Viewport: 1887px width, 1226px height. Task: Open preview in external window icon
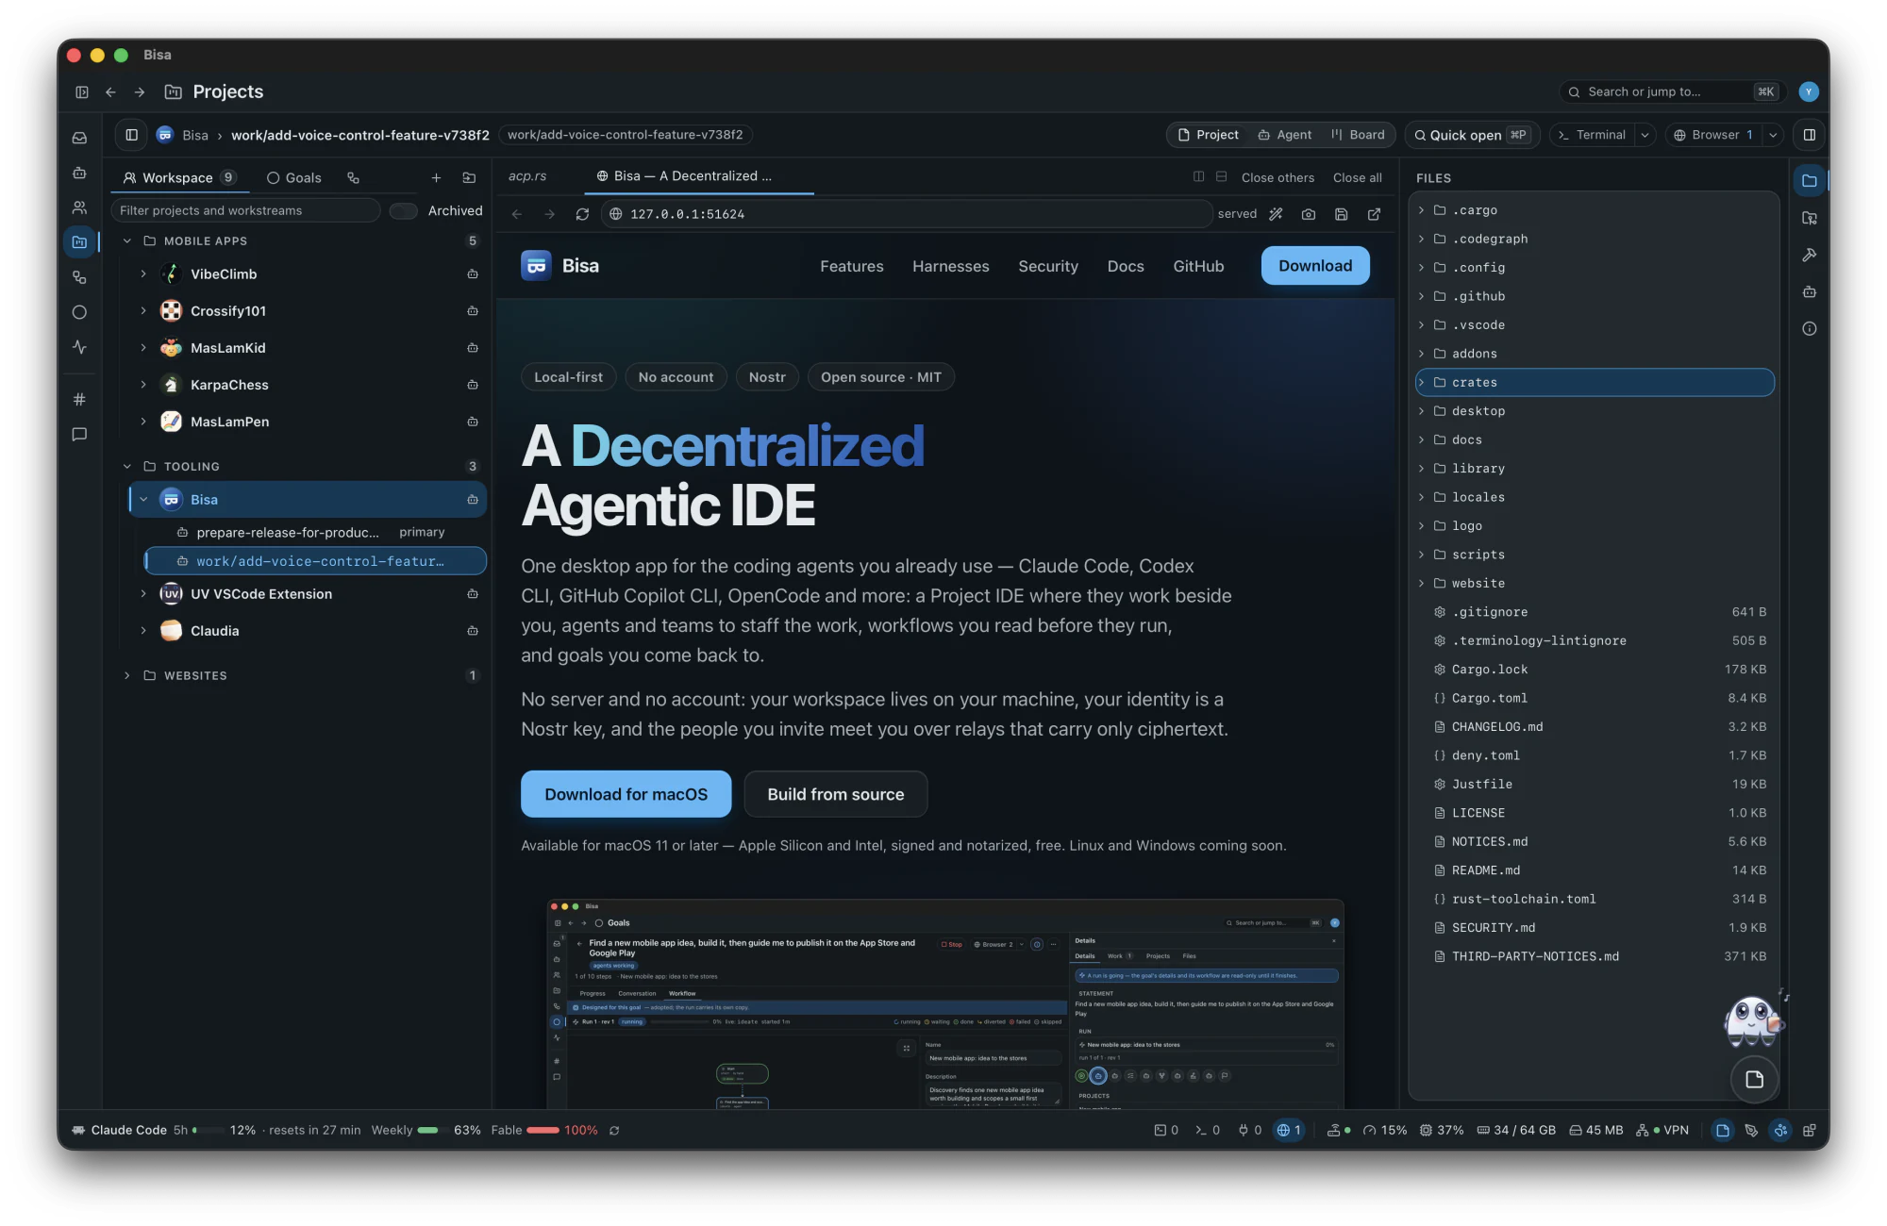[x=1374, y=214]
